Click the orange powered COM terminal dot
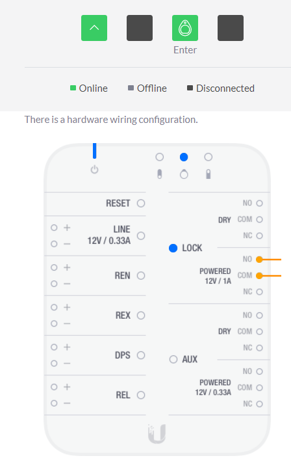This screenshot has height=471, width=291. point(260,276)
